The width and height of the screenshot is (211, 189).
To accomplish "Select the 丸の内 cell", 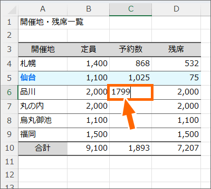I will pyautogui.click(x=43, y=107).
